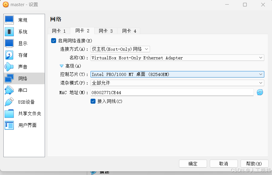Select 共享文件夹 in the settings list
Image resolution: width=272 pixels, height=175 pixels.
tap(24, 113)
